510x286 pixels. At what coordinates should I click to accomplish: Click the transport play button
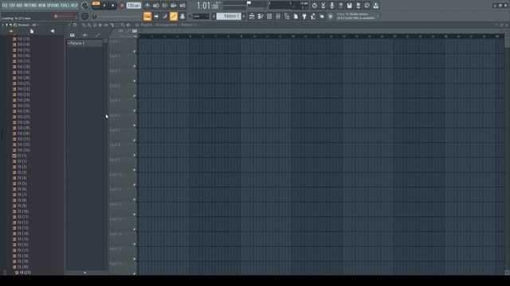pyautogui.click(x=104, y=6)
